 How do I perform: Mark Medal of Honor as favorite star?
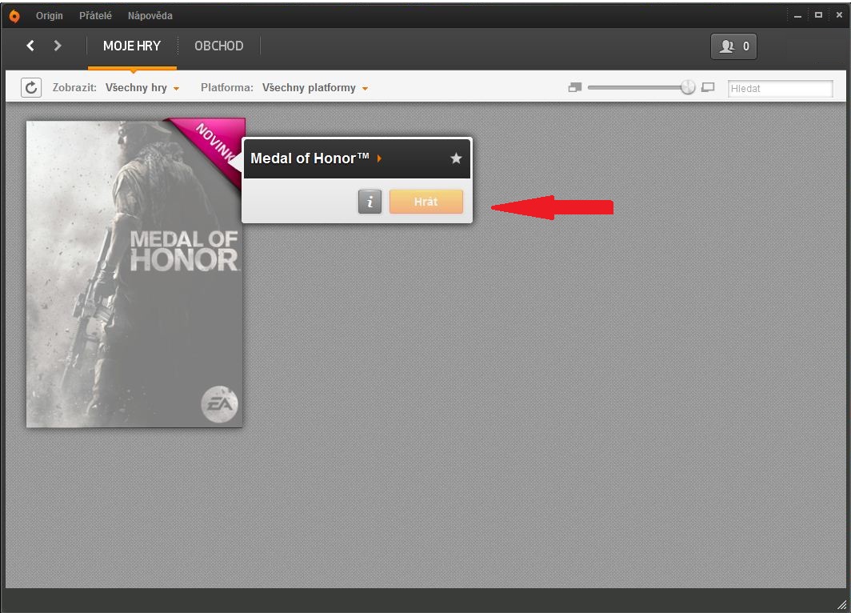click(x=456, y=158)
